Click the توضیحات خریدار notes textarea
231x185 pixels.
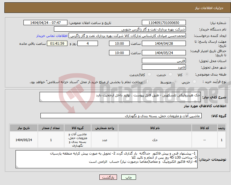pos(106,159)
